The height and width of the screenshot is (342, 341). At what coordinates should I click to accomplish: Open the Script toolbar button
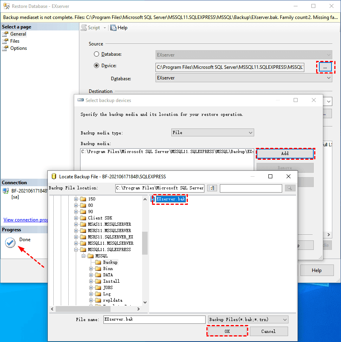click(x=90, y=28)
